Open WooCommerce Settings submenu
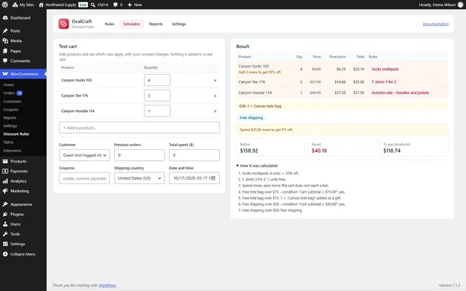The height and width of the screenshot is (291, 466). pos(10,126)
